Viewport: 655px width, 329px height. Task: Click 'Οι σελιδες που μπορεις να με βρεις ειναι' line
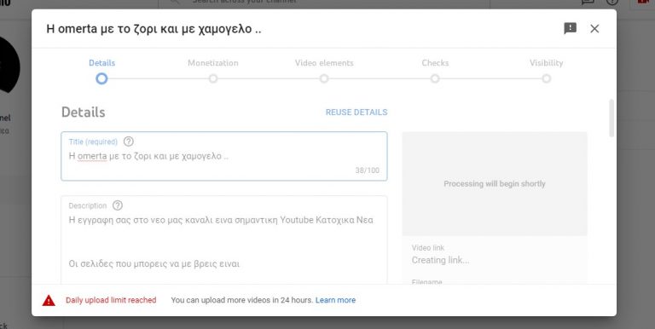(x=154, y=264)
